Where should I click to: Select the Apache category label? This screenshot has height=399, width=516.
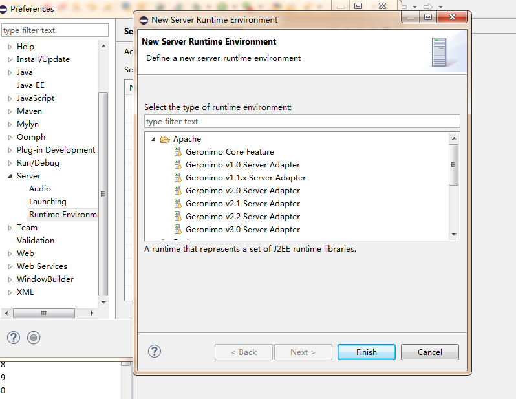coord(187,139)
